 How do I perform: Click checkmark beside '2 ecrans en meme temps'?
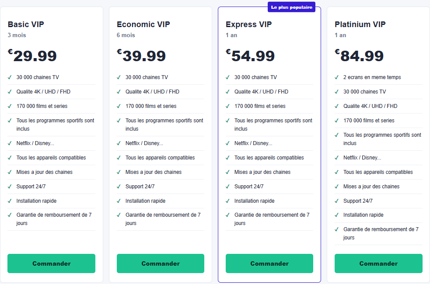tap(337, 77)
